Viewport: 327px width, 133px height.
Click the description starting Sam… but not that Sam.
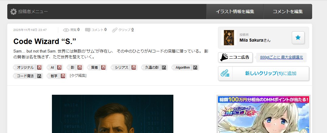pos(111,54)
